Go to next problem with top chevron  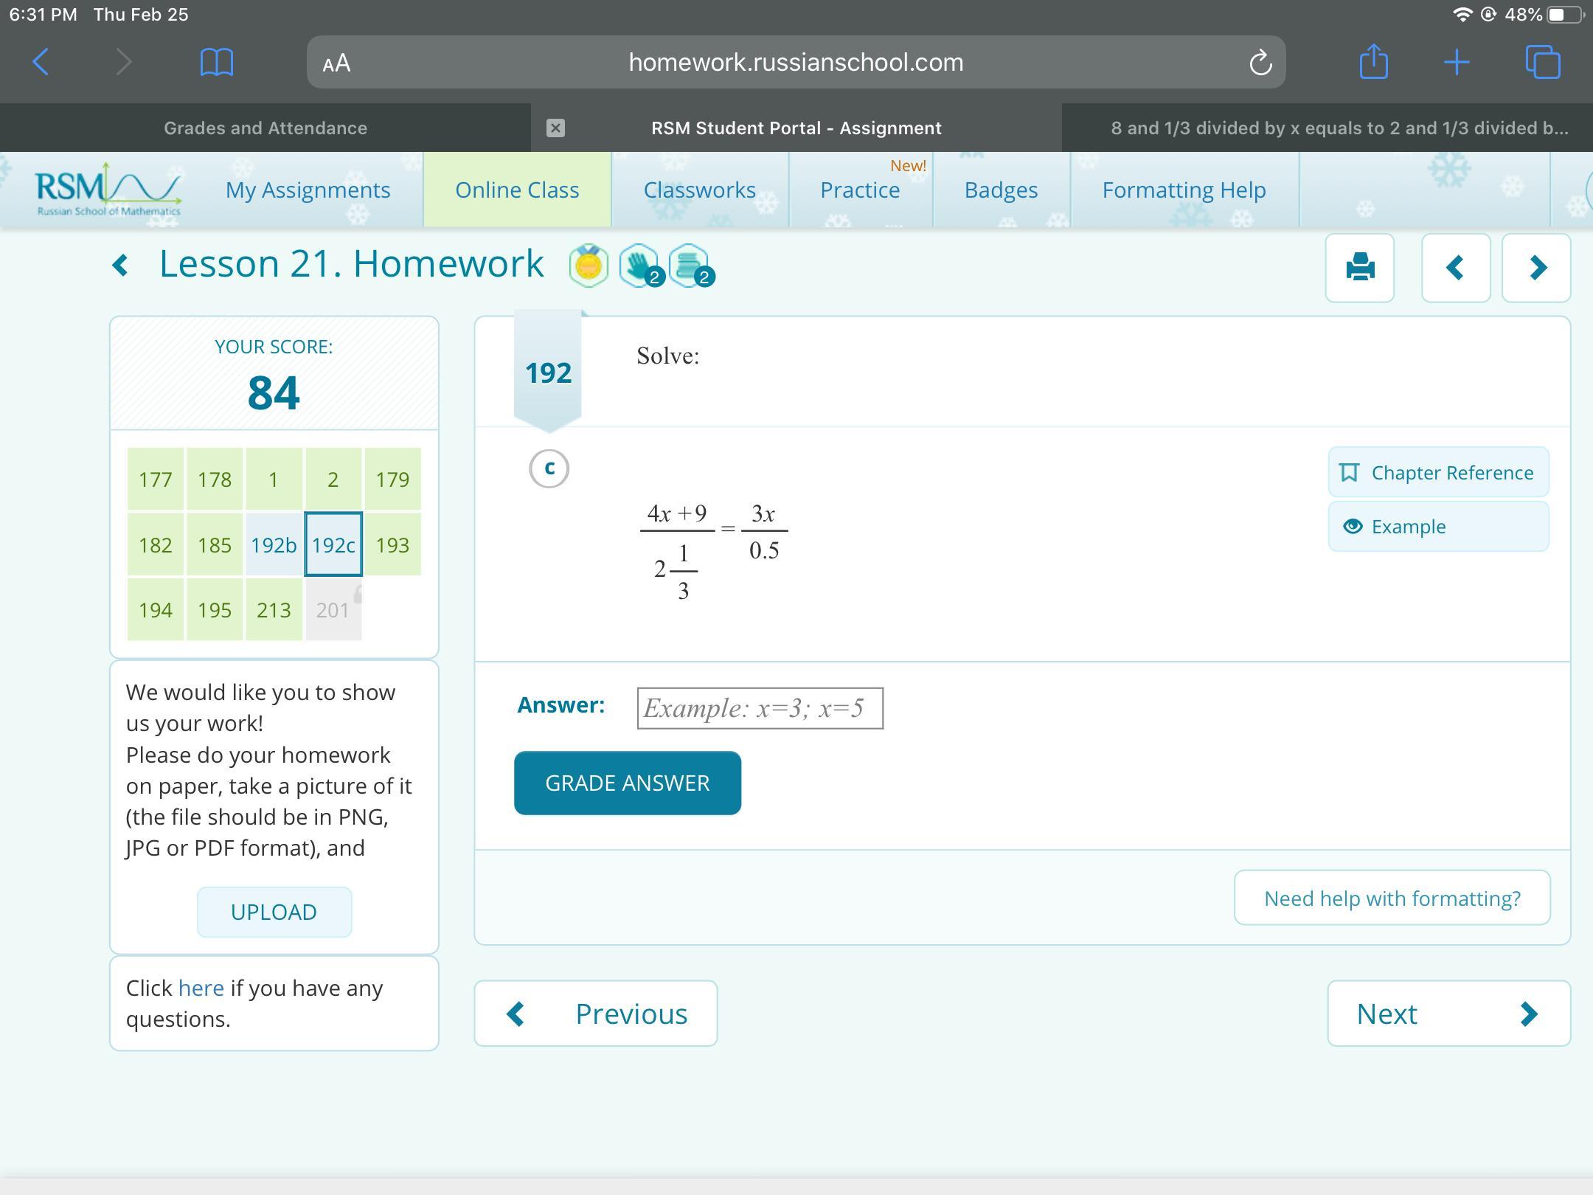(1536, 268)
